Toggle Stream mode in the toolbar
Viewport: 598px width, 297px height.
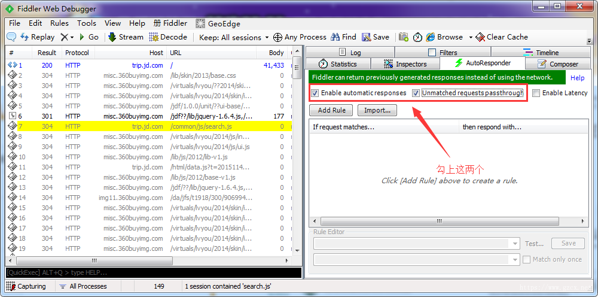[x=126, y=37]
